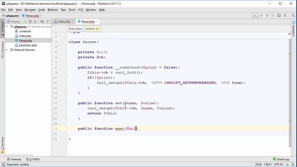Click line number 15 in the gutter
The image size is (297, 167).
point(55,103)
